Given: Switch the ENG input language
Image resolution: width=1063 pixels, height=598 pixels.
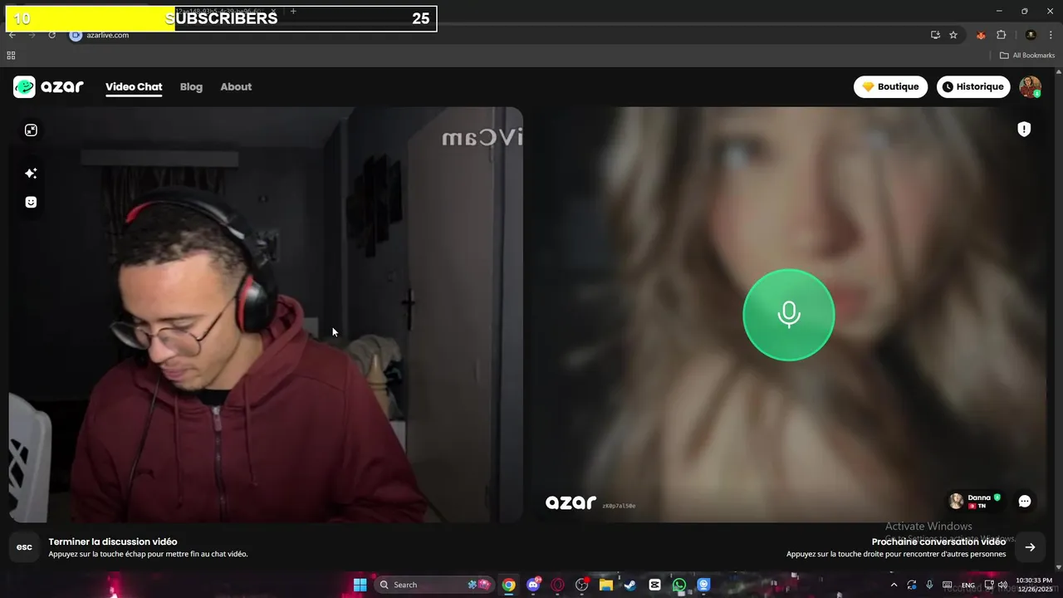Looking at the screenshot, I should point(968,585).
